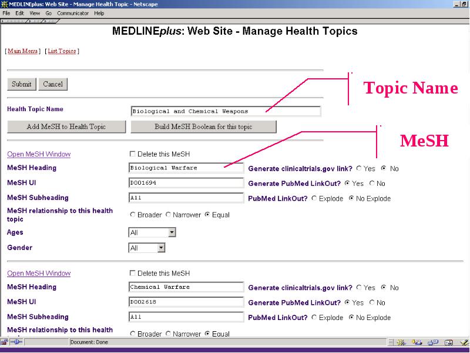Select Yes for Biological Warfare clinicaltrials.gov link
Screen dimensions: 470x353
(x=359, y=168)
